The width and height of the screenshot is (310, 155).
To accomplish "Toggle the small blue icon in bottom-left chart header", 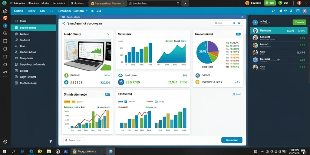I will [x=107, y=94].
